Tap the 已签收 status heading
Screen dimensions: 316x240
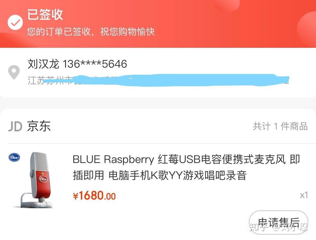tap(45, 14)
